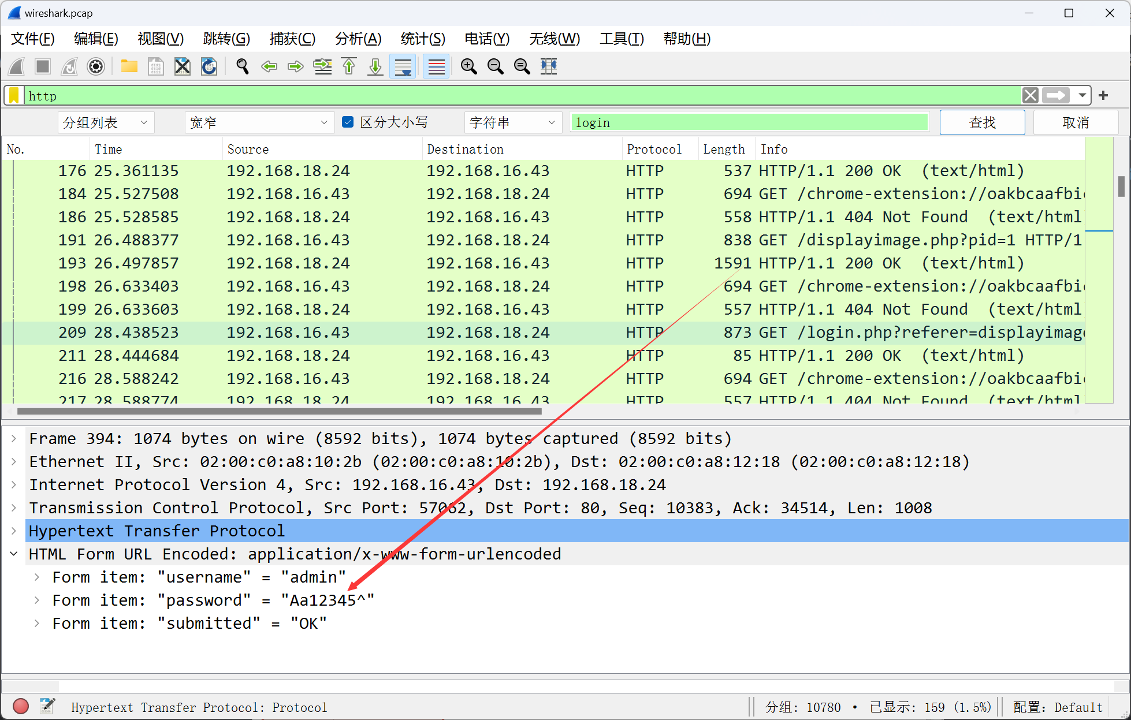
Task: Click the start capture shark fin icon
Action: point(17,66)
